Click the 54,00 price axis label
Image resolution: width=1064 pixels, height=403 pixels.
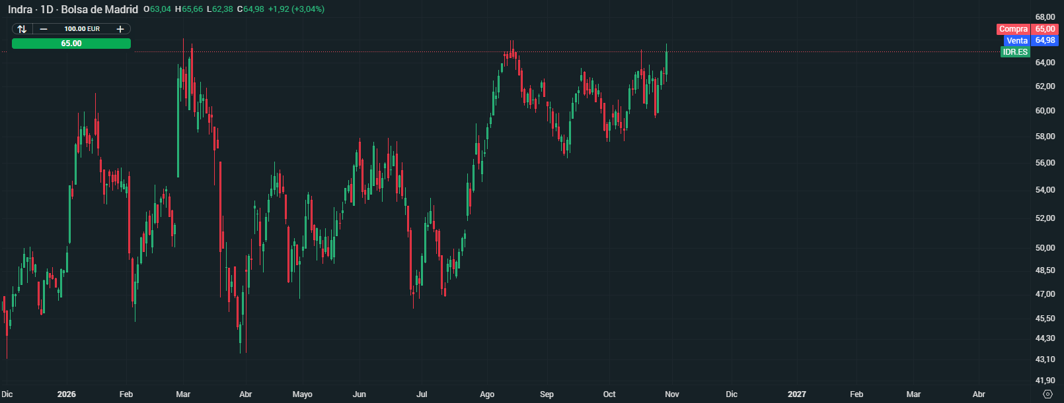[1045, 190]
